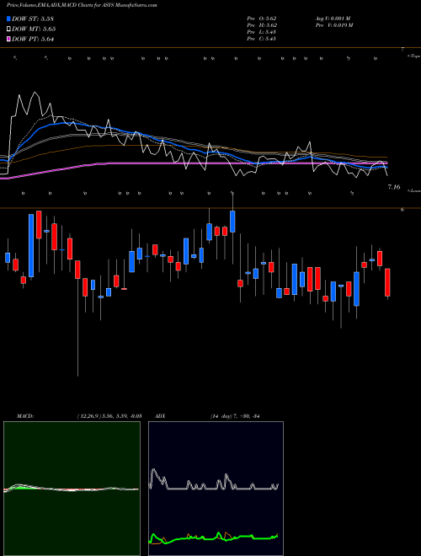Click the Avg V average volume value
Image resolution: width=421 pixels, height=556 pixels.
click(333, 19)
